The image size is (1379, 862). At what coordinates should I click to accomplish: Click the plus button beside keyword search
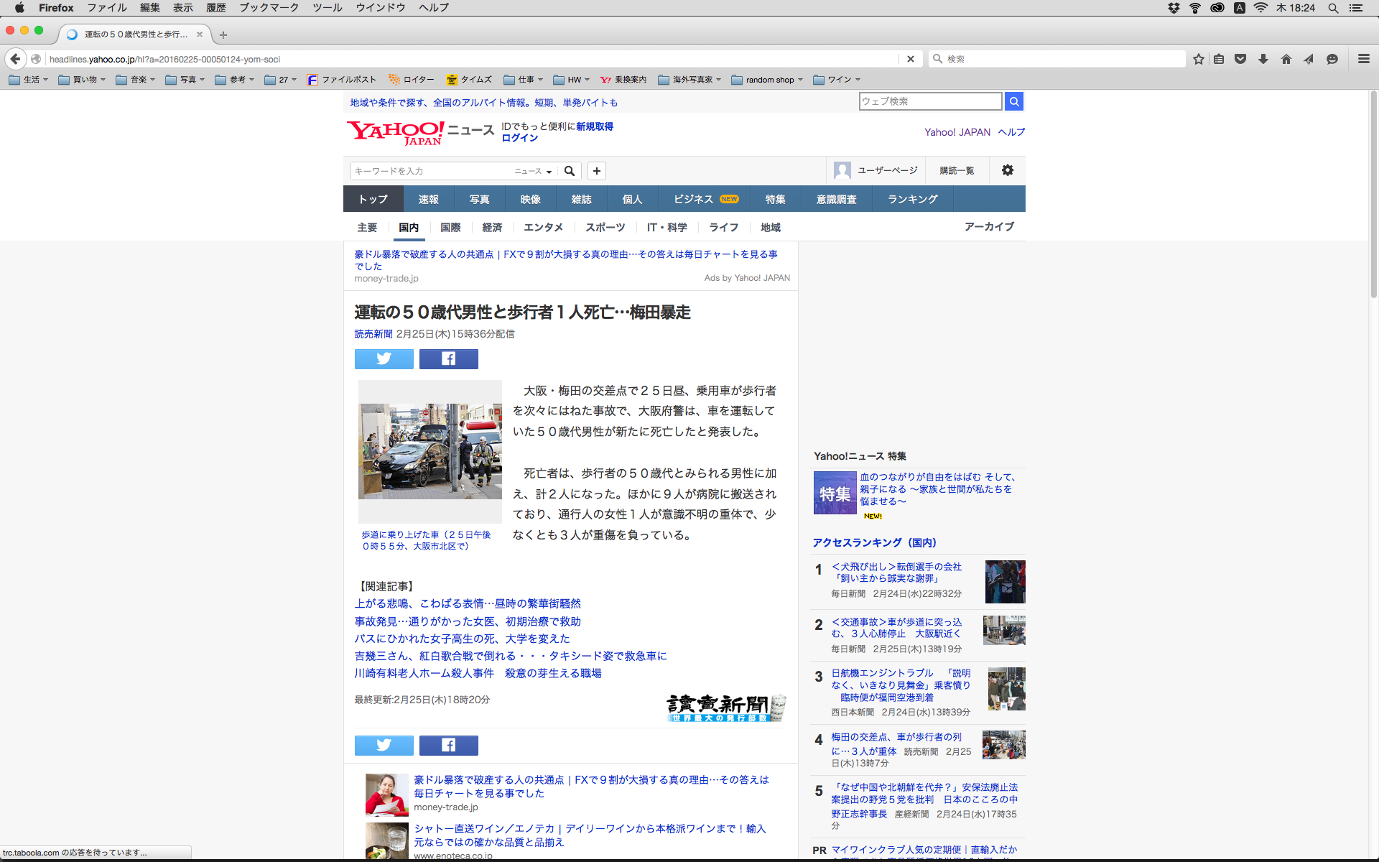596,171
